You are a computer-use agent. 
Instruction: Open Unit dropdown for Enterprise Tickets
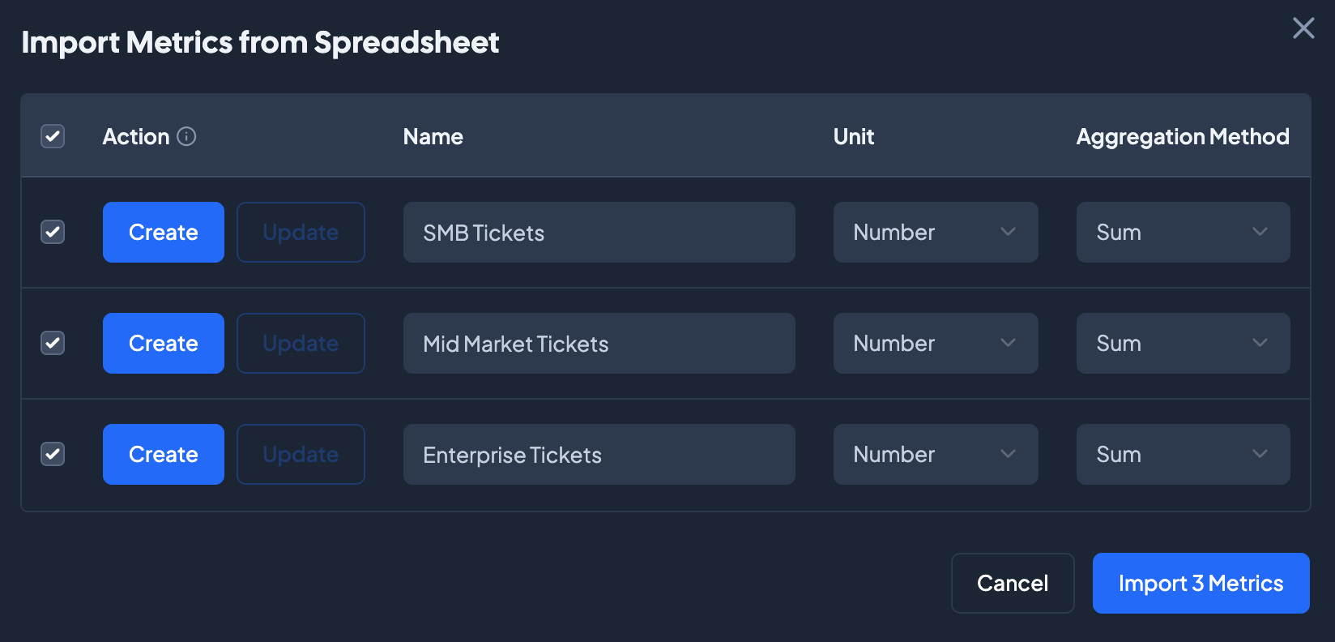coord(935,454)
